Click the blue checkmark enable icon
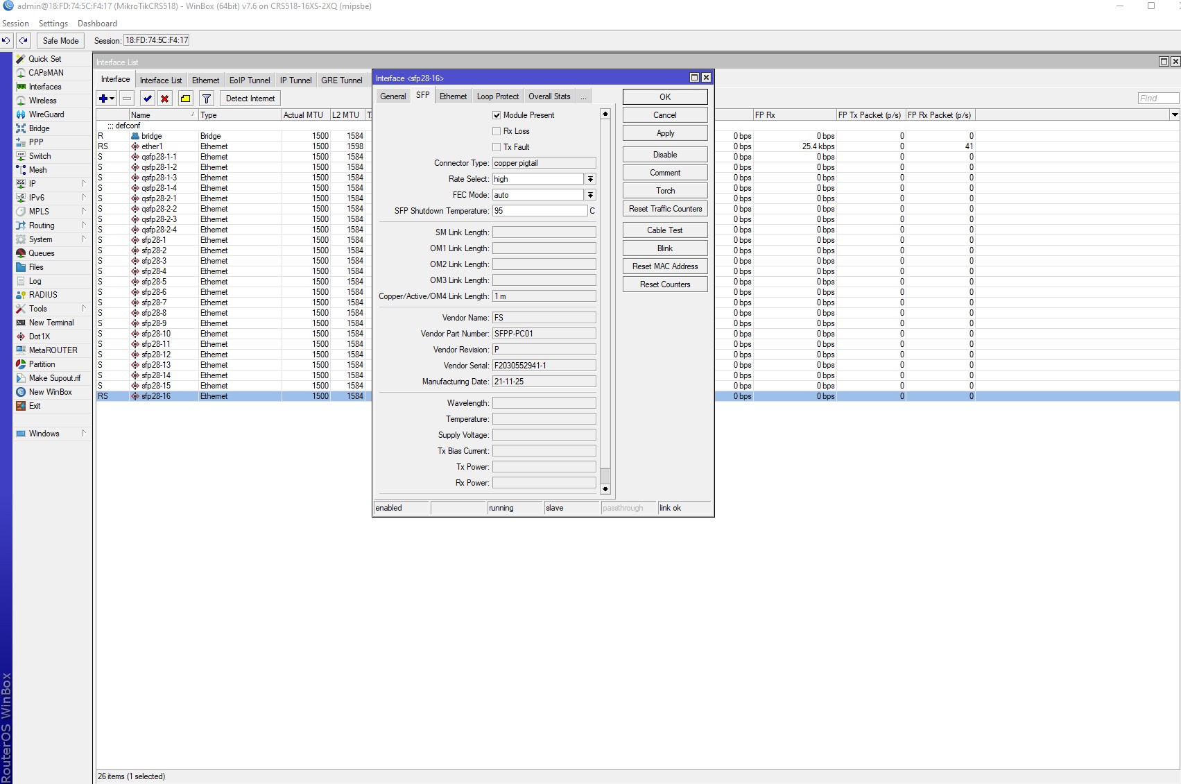 point(147,99)
